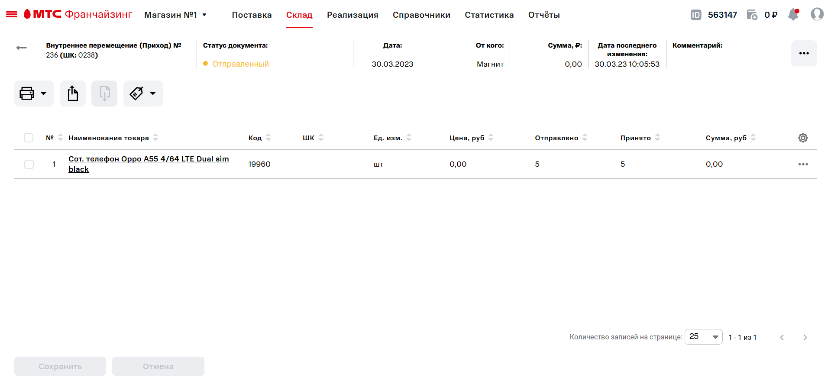Click the Комментарий field label

pyautogui.click(x=697, y=45)
